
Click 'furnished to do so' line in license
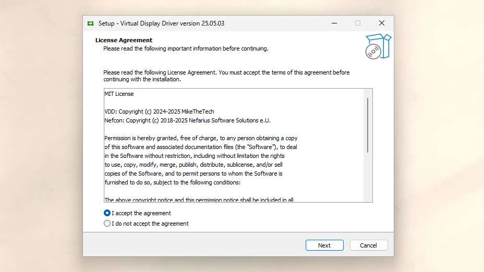click(173, 182)
